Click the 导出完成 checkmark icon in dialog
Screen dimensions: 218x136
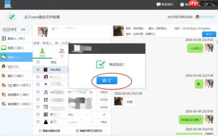(101, 64)
